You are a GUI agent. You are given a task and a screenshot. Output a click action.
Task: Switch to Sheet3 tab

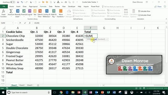click(30, 85)
